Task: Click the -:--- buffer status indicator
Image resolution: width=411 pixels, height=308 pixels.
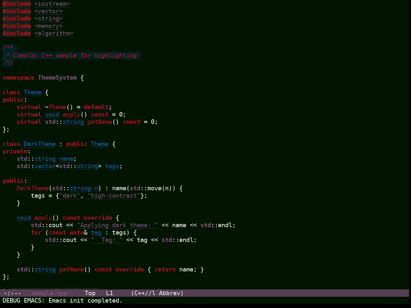Action: pos(12,293)
